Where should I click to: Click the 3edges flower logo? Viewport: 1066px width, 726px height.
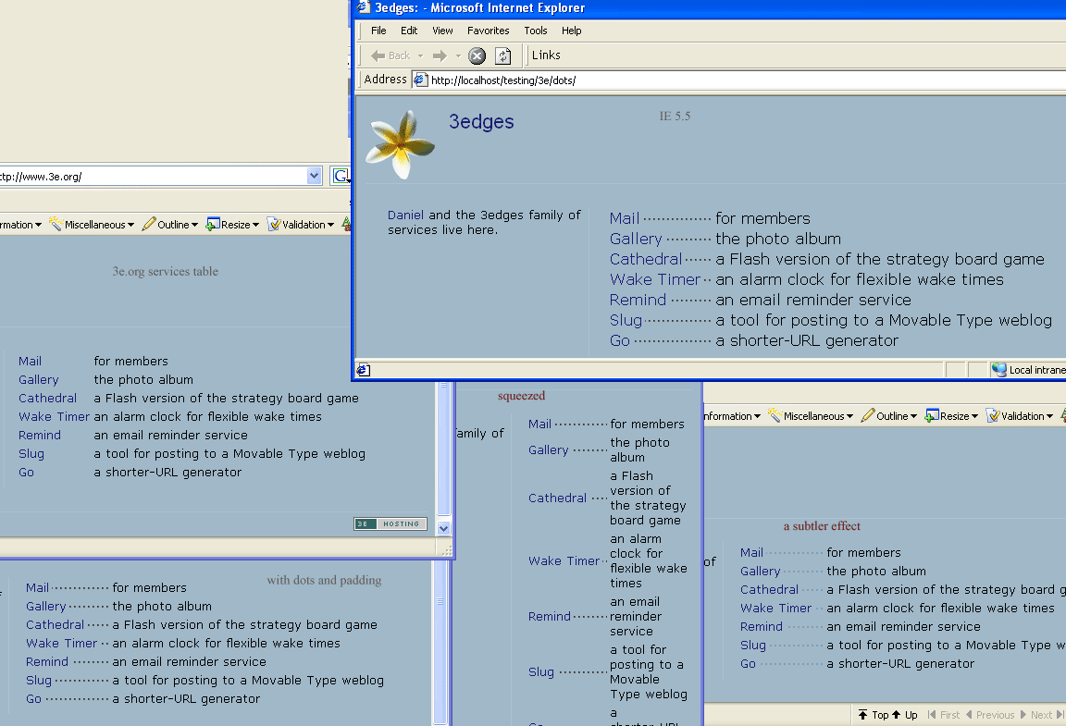pyautogui.click(x=400, y=145)
